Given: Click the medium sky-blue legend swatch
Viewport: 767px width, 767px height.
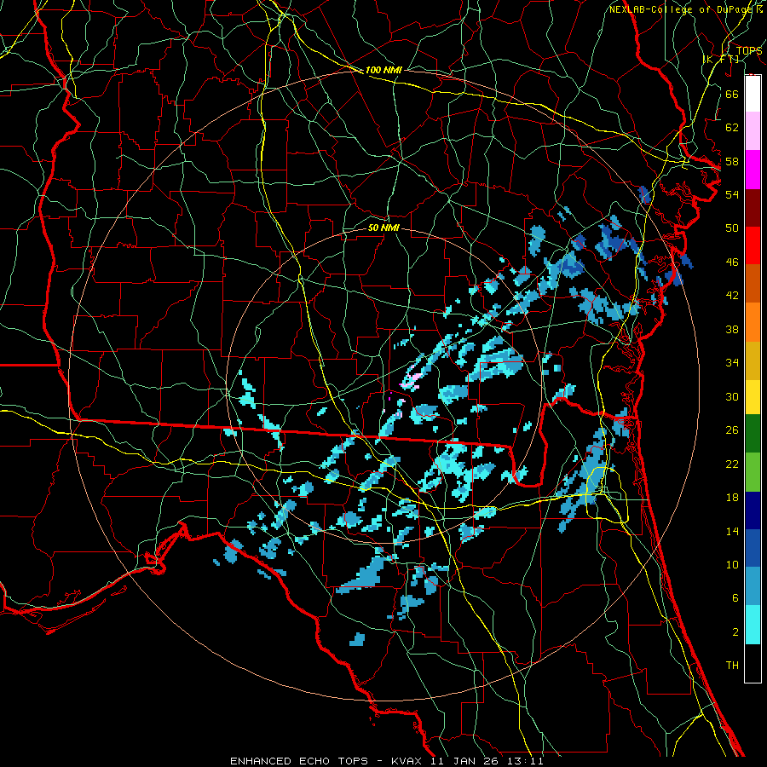Looking at the screenshot, I should point(753,586).
